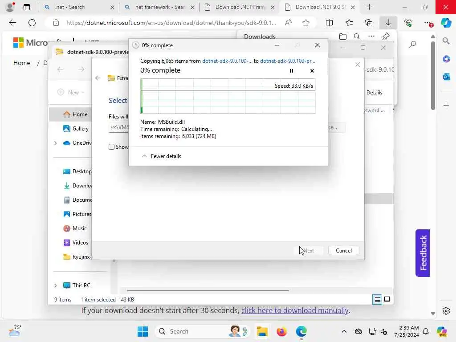
Task: Click the address bar URL
Action: coord(171,23)
